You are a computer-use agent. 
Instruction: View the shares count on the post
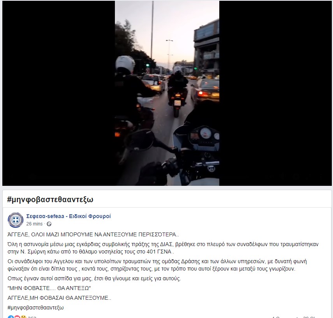point(309,317)
